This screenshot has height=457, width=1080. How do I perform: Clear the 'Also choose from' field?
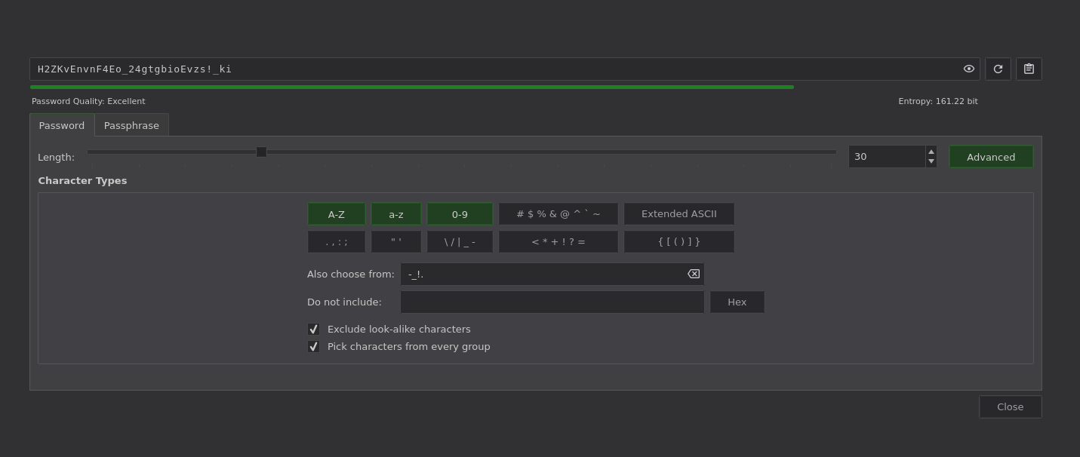693,274
